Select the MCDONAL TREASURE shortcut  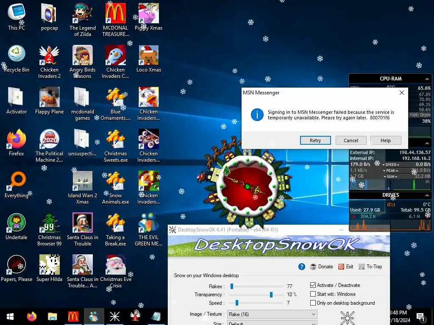pyautogui.click(x=115, y=20)
